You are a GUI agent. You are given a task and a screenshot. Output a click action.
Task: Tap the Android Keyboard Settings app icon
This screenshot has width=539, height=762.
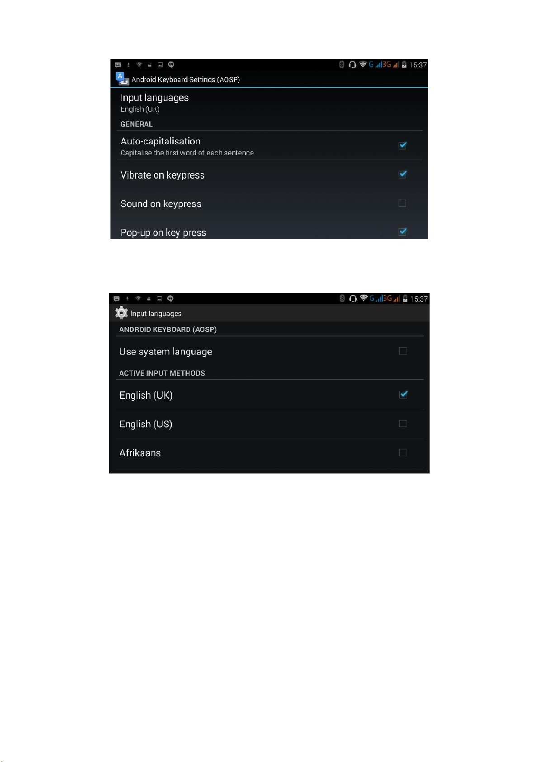(x=122, y=79)
